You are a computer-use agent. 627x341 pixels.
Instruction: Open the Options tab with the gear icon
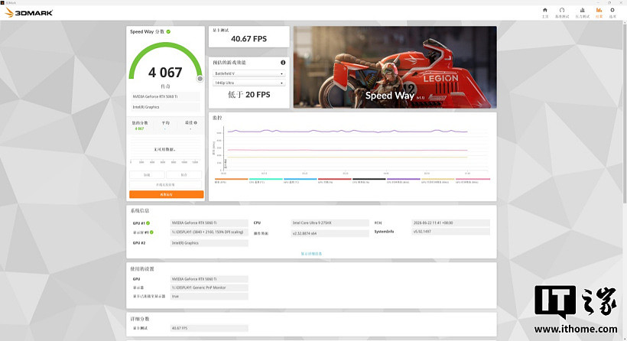coord(612,12)
